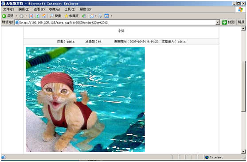Go to the Home page icon

(x=44, y=16)
